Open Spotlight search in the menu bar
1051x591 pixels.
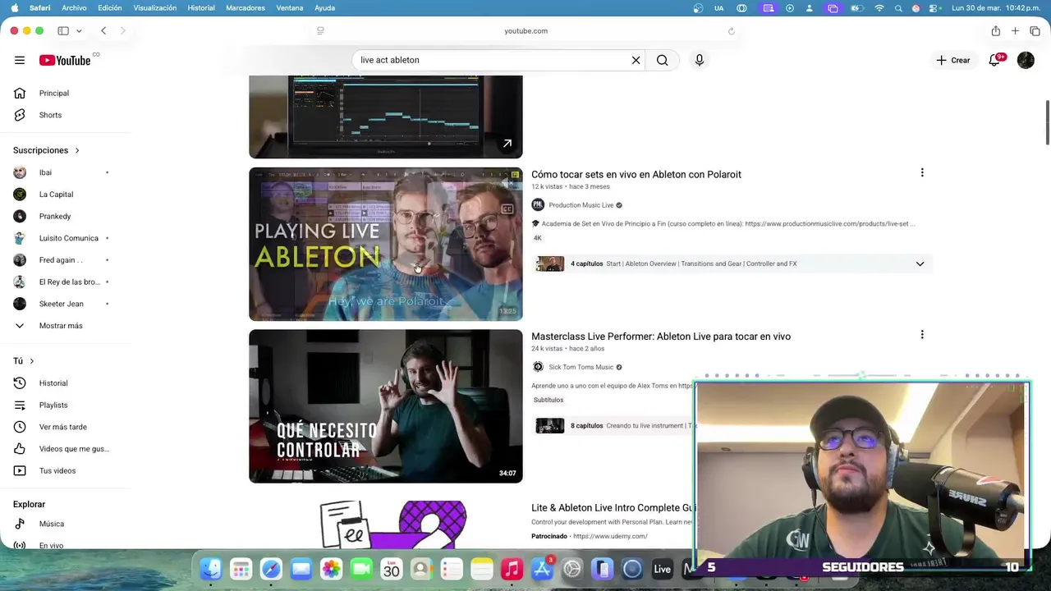point(898,8)
